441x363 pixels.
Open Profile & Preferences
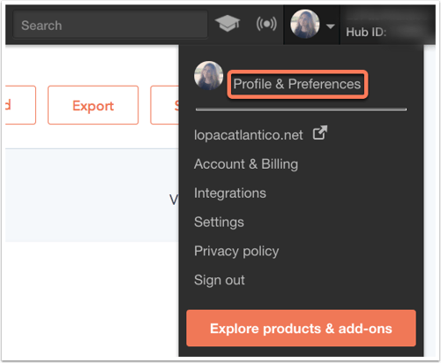297,84
